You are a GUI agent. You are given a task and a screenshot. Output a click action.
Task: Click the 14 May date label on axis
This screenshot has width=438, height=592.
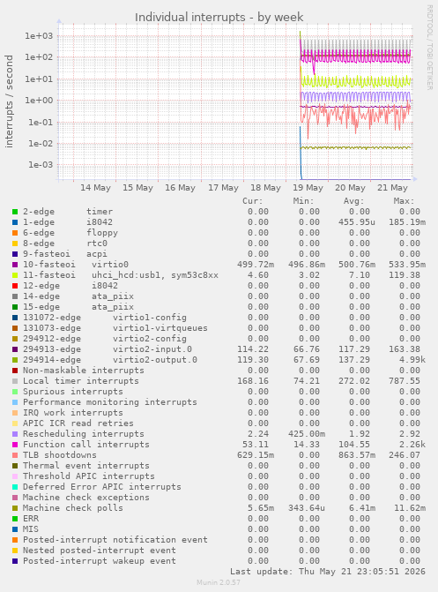click(95, 188)
